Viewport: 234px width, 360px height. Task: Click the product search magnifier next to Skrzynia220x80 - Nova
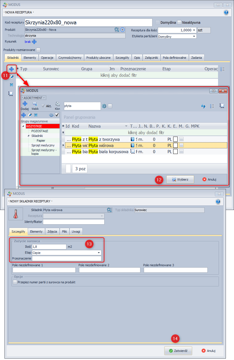117,30
